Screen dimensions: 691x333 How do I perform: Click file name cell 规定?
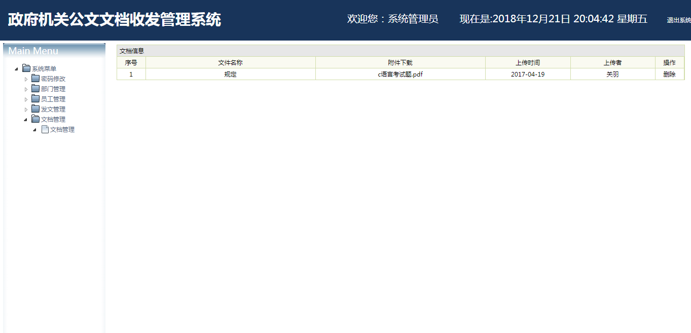[x=231, y=74]
